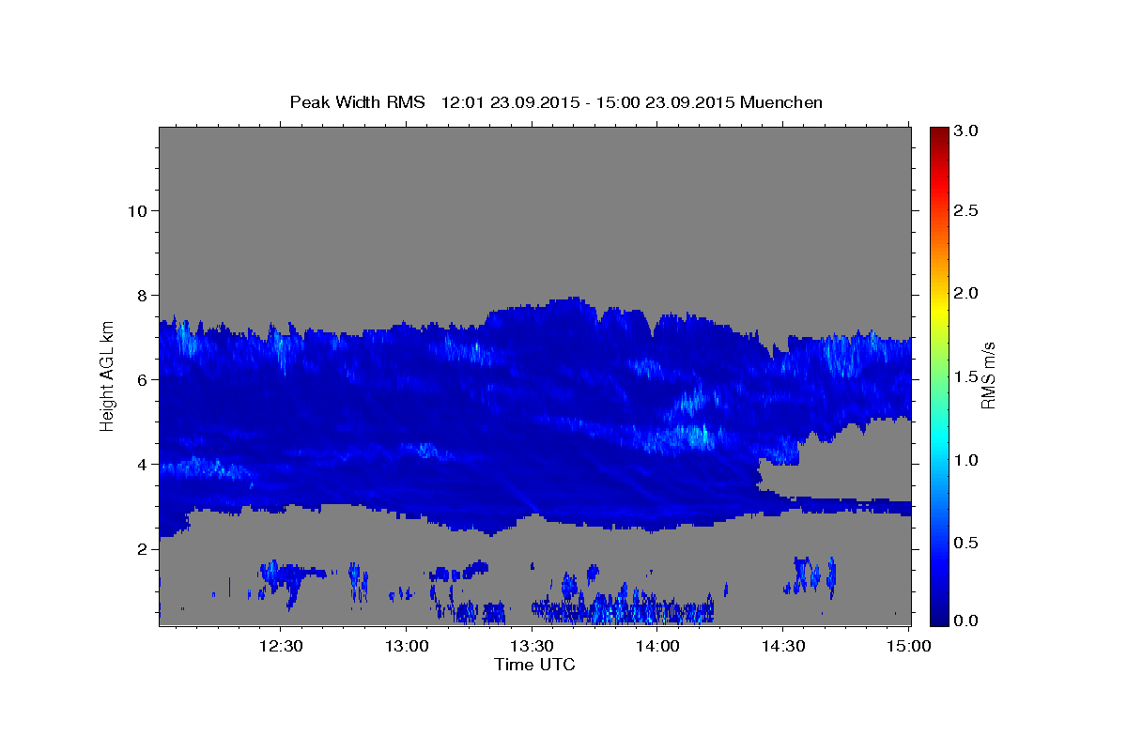Click the plot title 'Peak Width RMS'
Image resolution: width=1127 pixels, height=751 pixels.
[x=357, y=102]
